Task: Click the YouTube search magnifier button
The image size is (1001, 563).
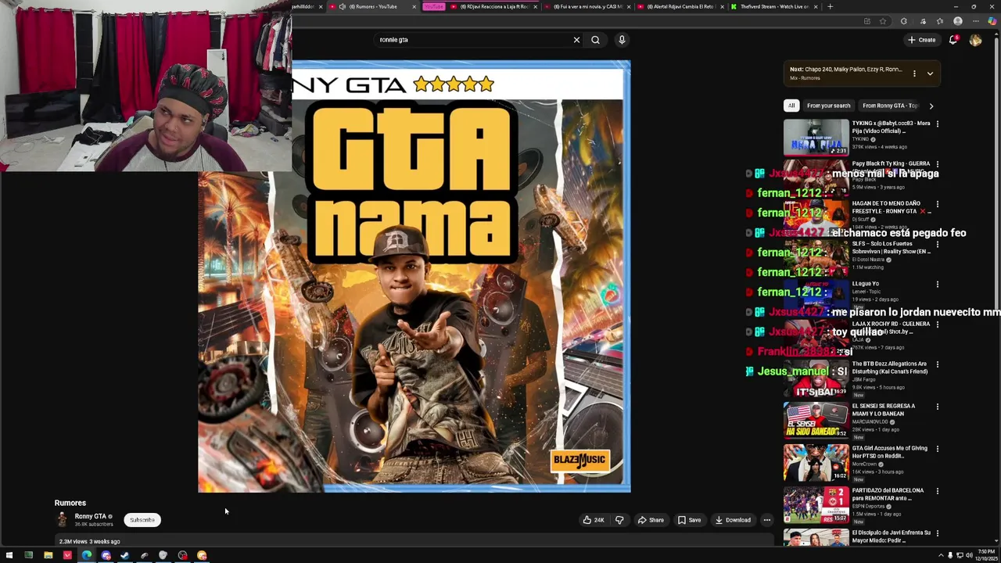Action: point(595,40)
